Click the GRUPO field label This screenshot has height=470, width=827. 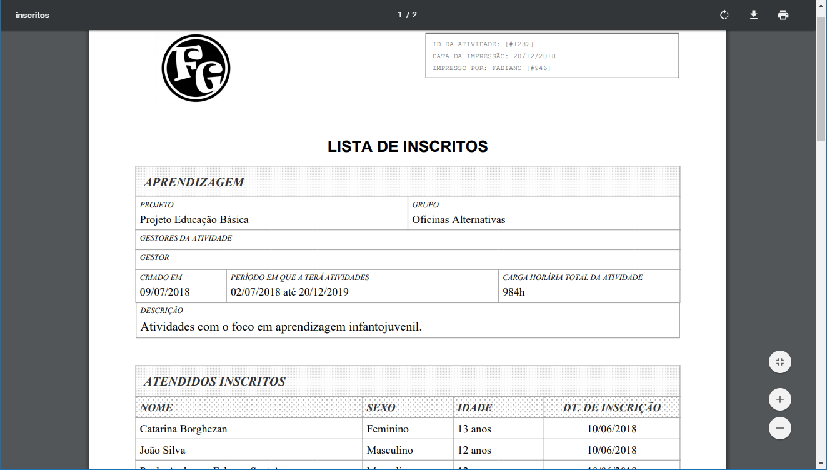click(426, 205)
